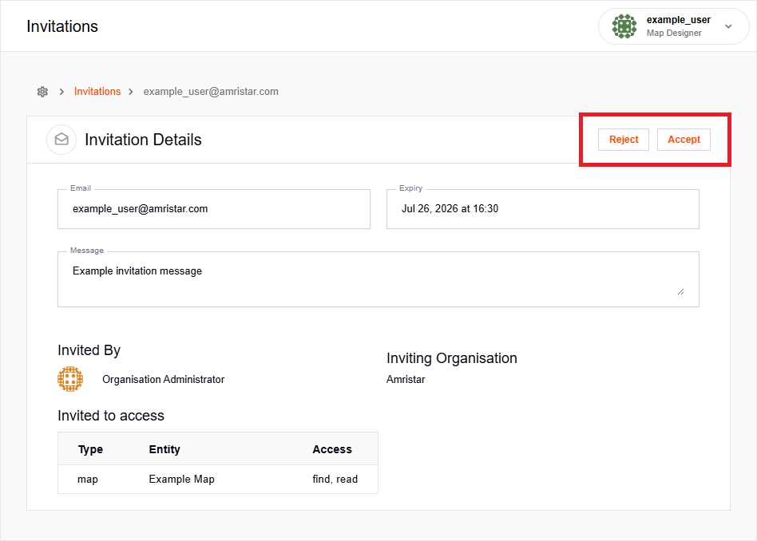The width and height of the screenshot is (757, 541).
Task: Click the Access column header
Action: click(332, 449)
